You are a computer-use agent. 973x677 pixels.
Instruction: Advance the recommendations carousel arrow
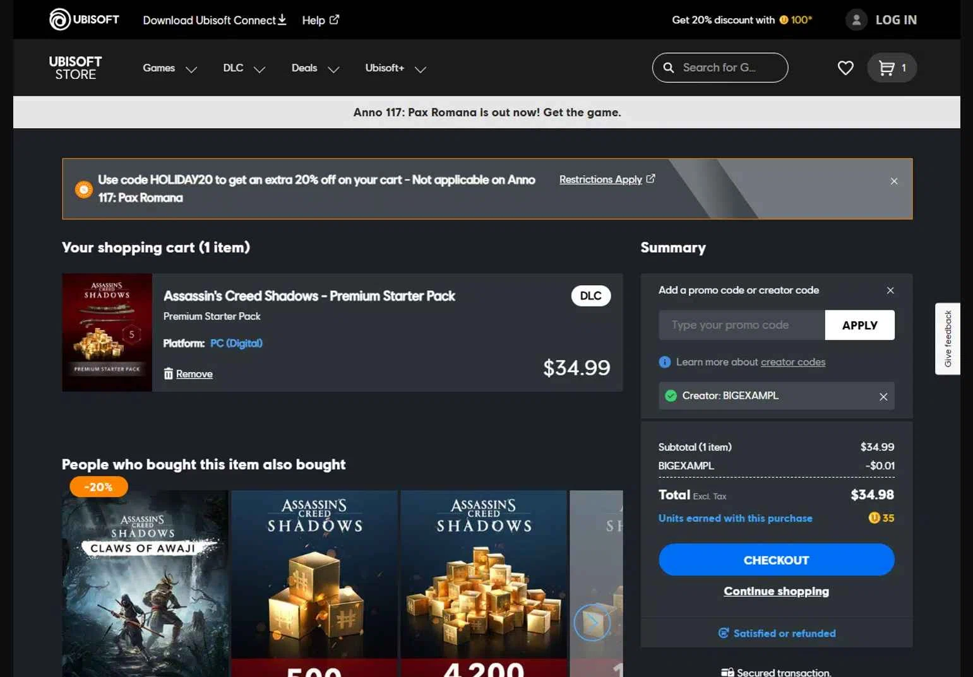coord(592,622)
